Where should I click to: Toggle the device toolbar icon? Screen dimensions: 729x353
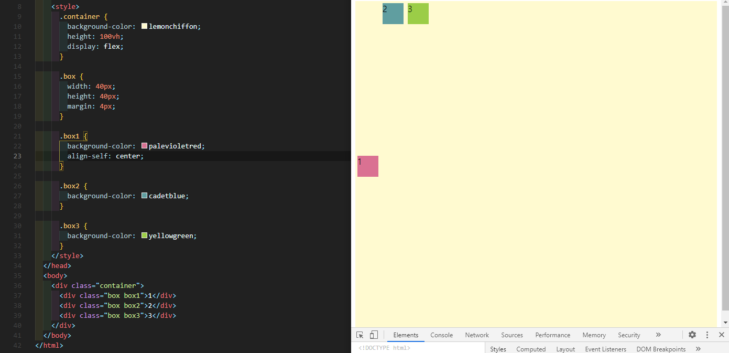(x=374, y=335)
